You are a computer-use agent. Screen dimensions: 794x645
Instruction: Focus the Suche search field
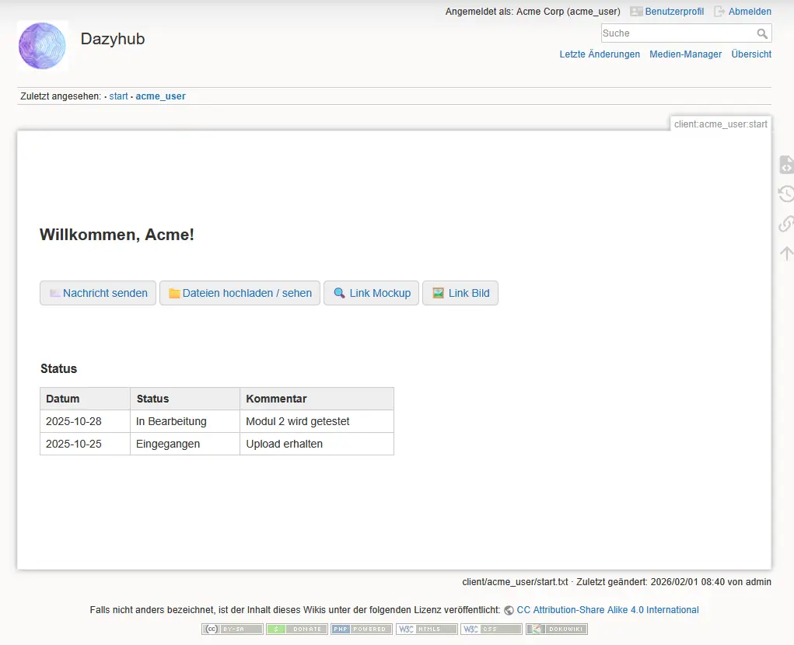coord(677,33)
